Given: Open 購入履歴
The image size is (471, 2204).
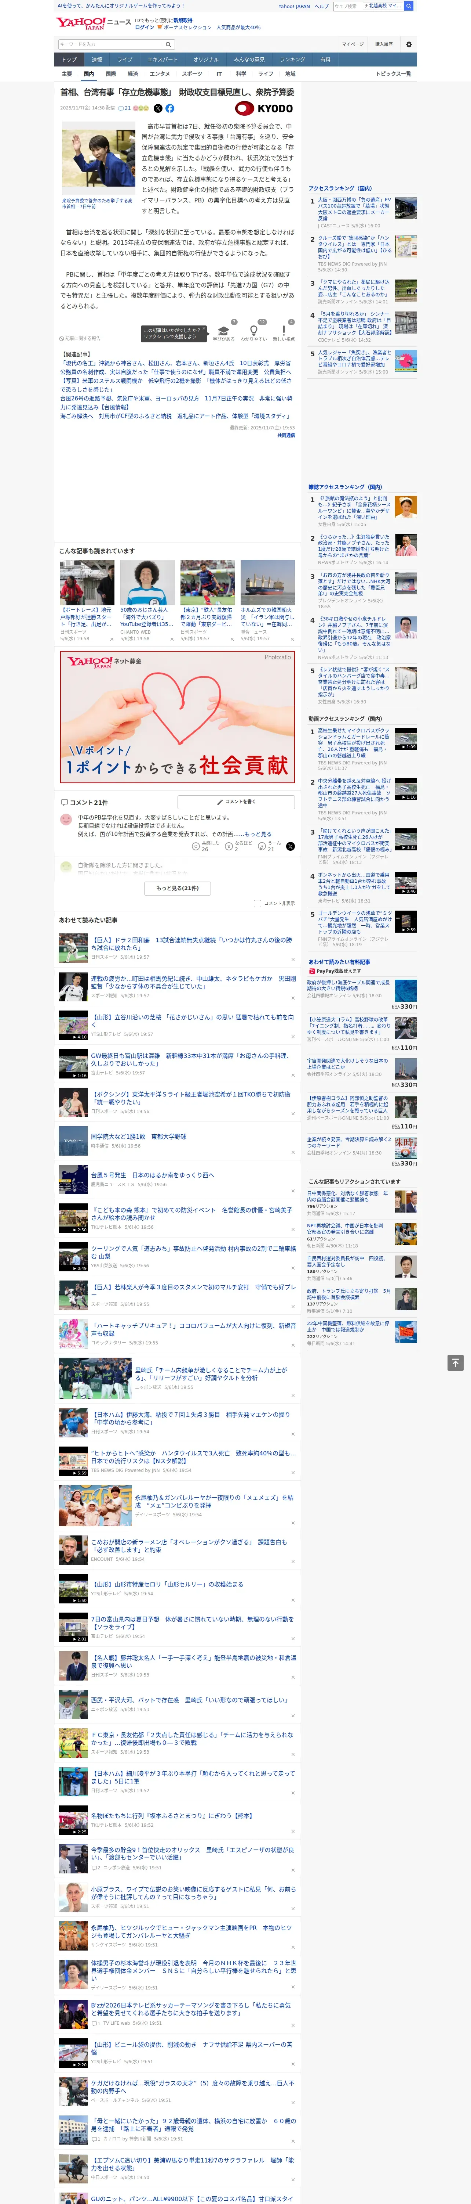Looking at the screenshot, I should [x=384, y=44].
